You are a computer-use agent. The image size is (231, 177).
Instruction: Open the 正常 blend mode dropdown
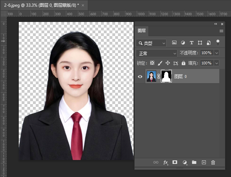tap(156, 53)
